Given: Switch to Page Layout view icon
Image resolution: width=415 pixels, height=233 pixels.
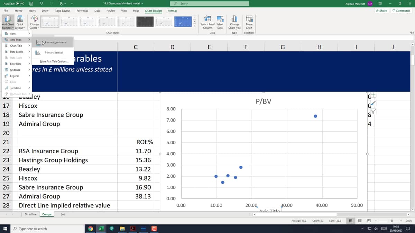Looking at the screenshot, I should 360,221.
